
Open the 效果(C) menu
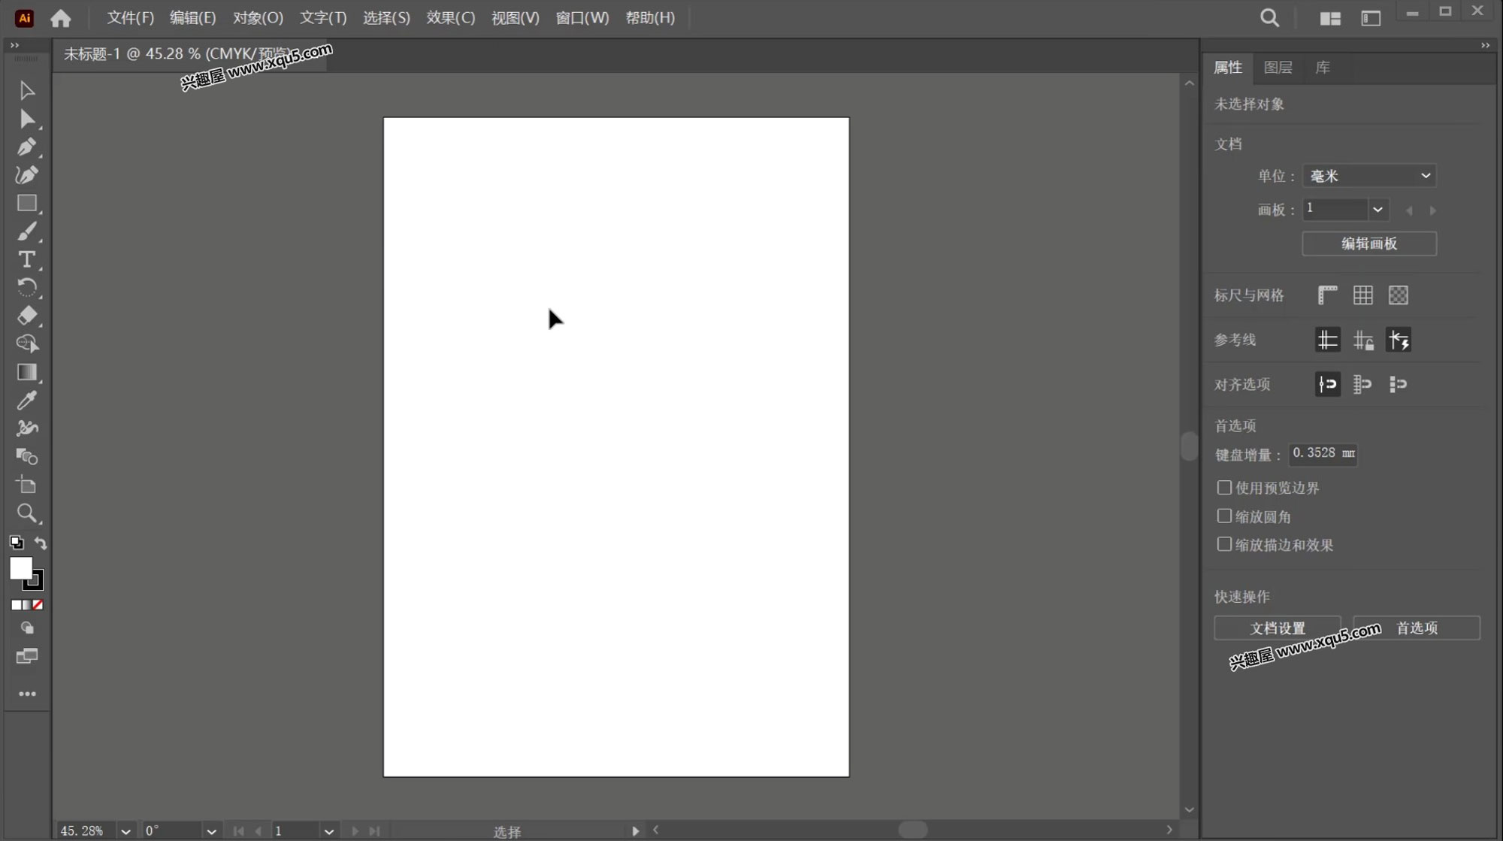coord(451,18)
